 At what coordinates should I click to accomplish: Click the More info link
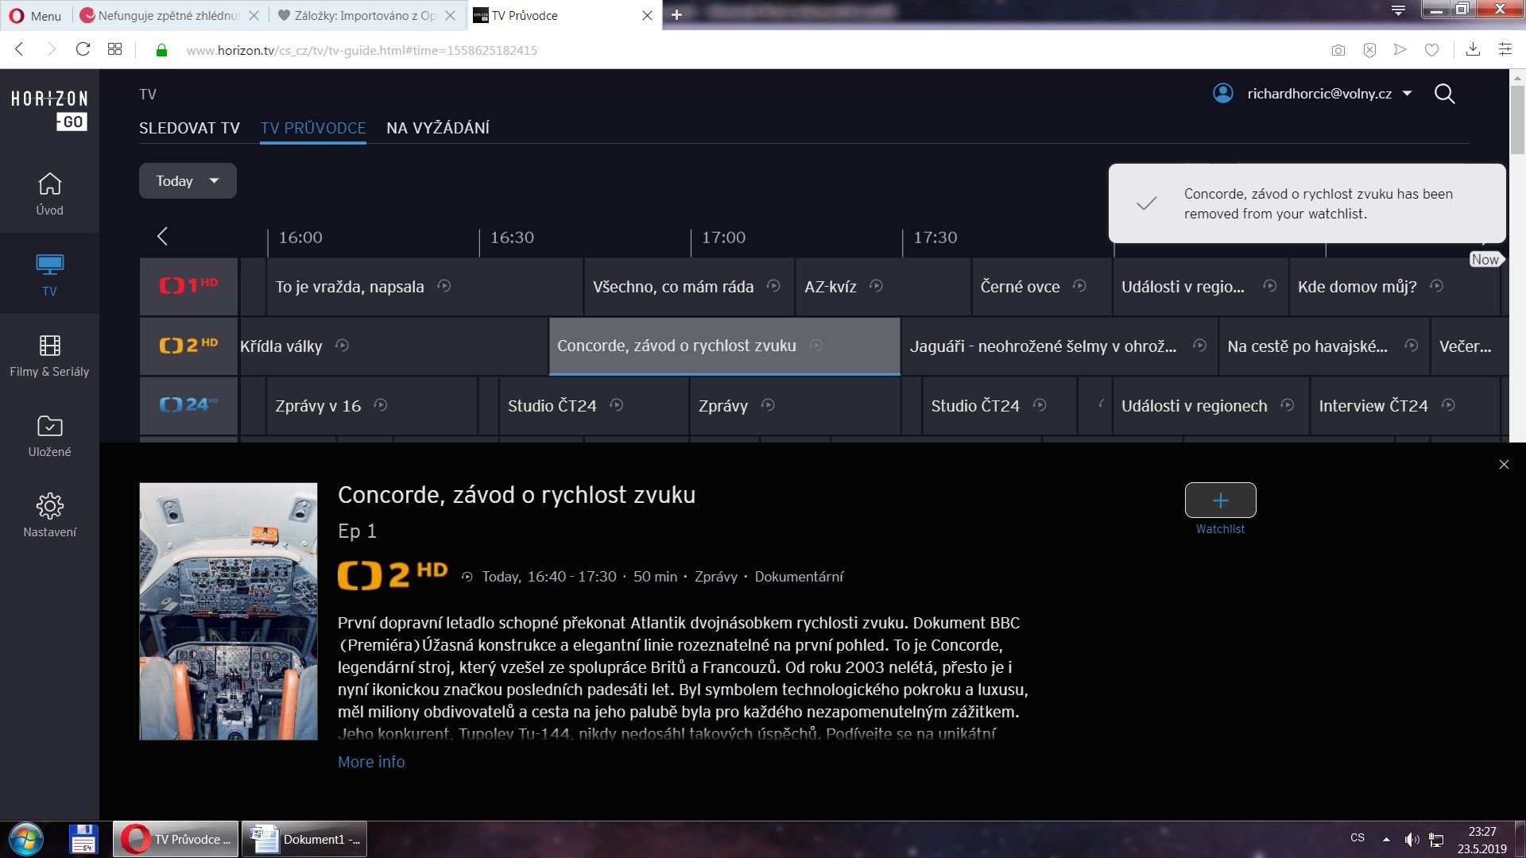point(371,762)
